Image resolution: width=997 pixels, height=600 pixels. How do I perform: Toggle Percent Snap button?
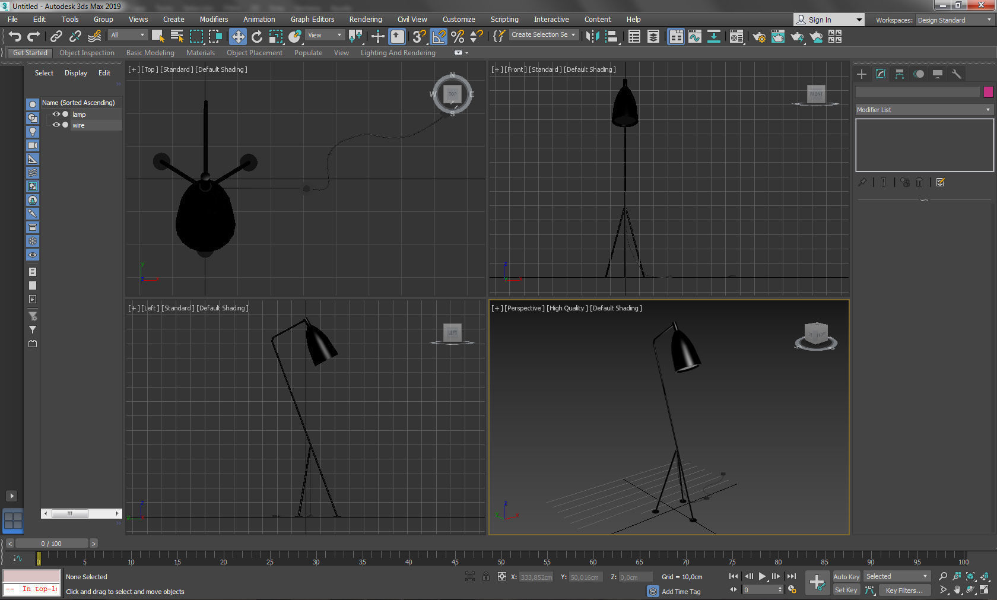(x=458, y=37)
